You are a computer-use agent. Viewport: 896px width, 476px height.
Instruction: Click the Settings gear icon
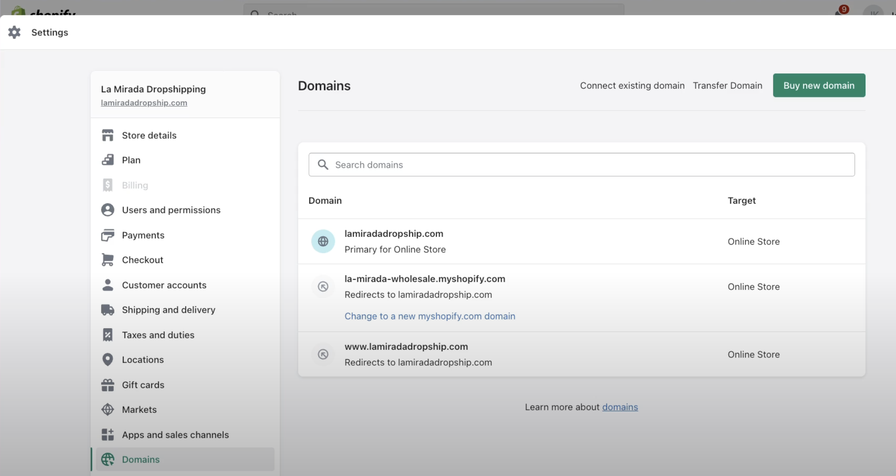pos(15,32)
